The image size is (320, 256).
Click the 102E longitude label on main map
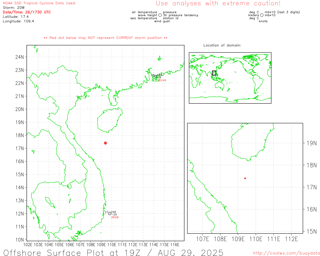[x=27, y=244]
